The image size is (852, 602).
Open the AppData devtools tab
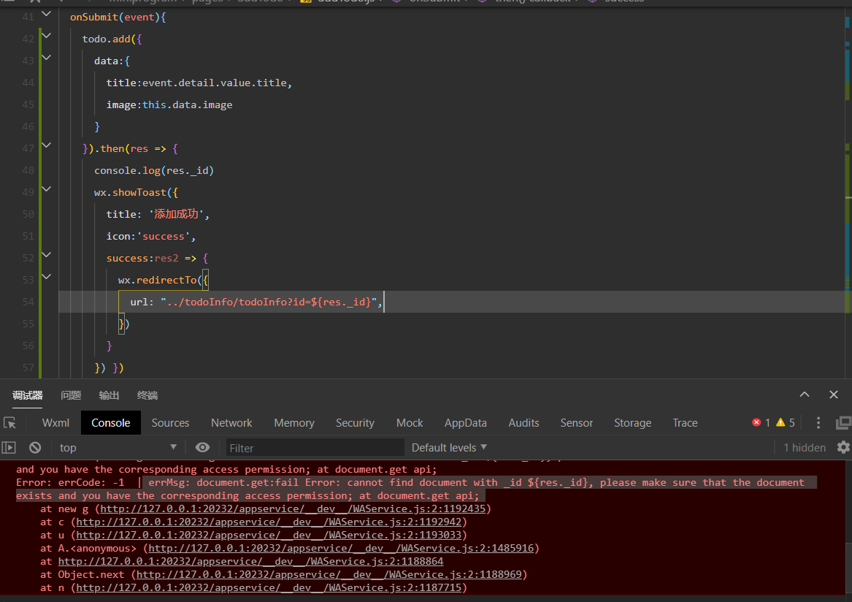(x=465, y=422)
